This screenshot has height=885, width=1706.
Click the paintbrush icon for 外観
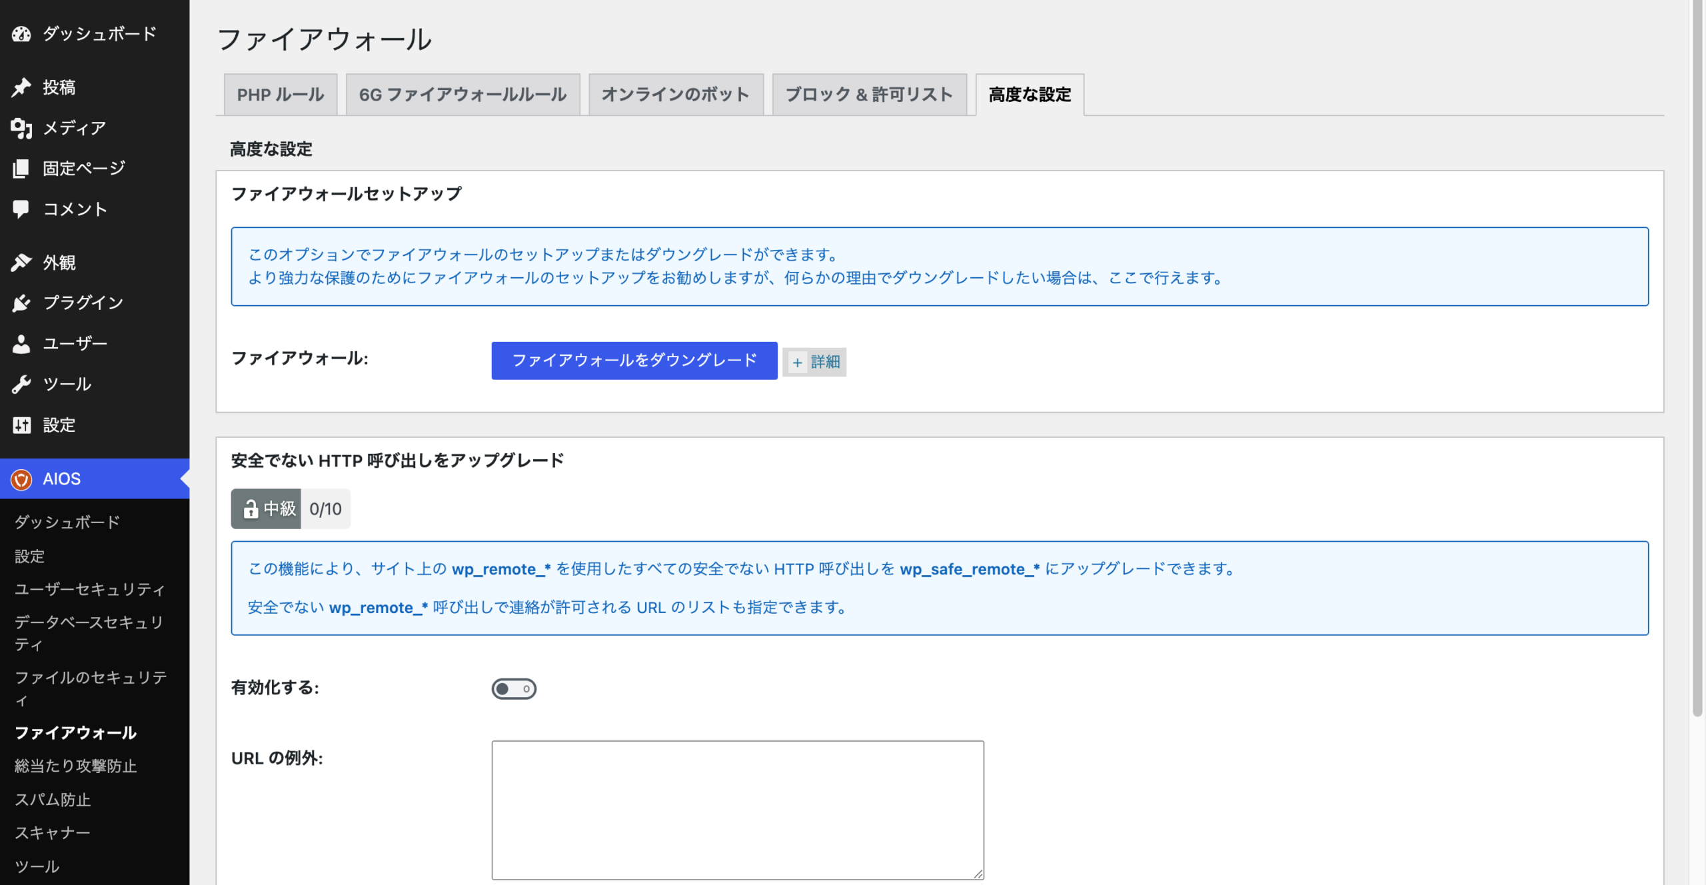(x=21, y=263)
